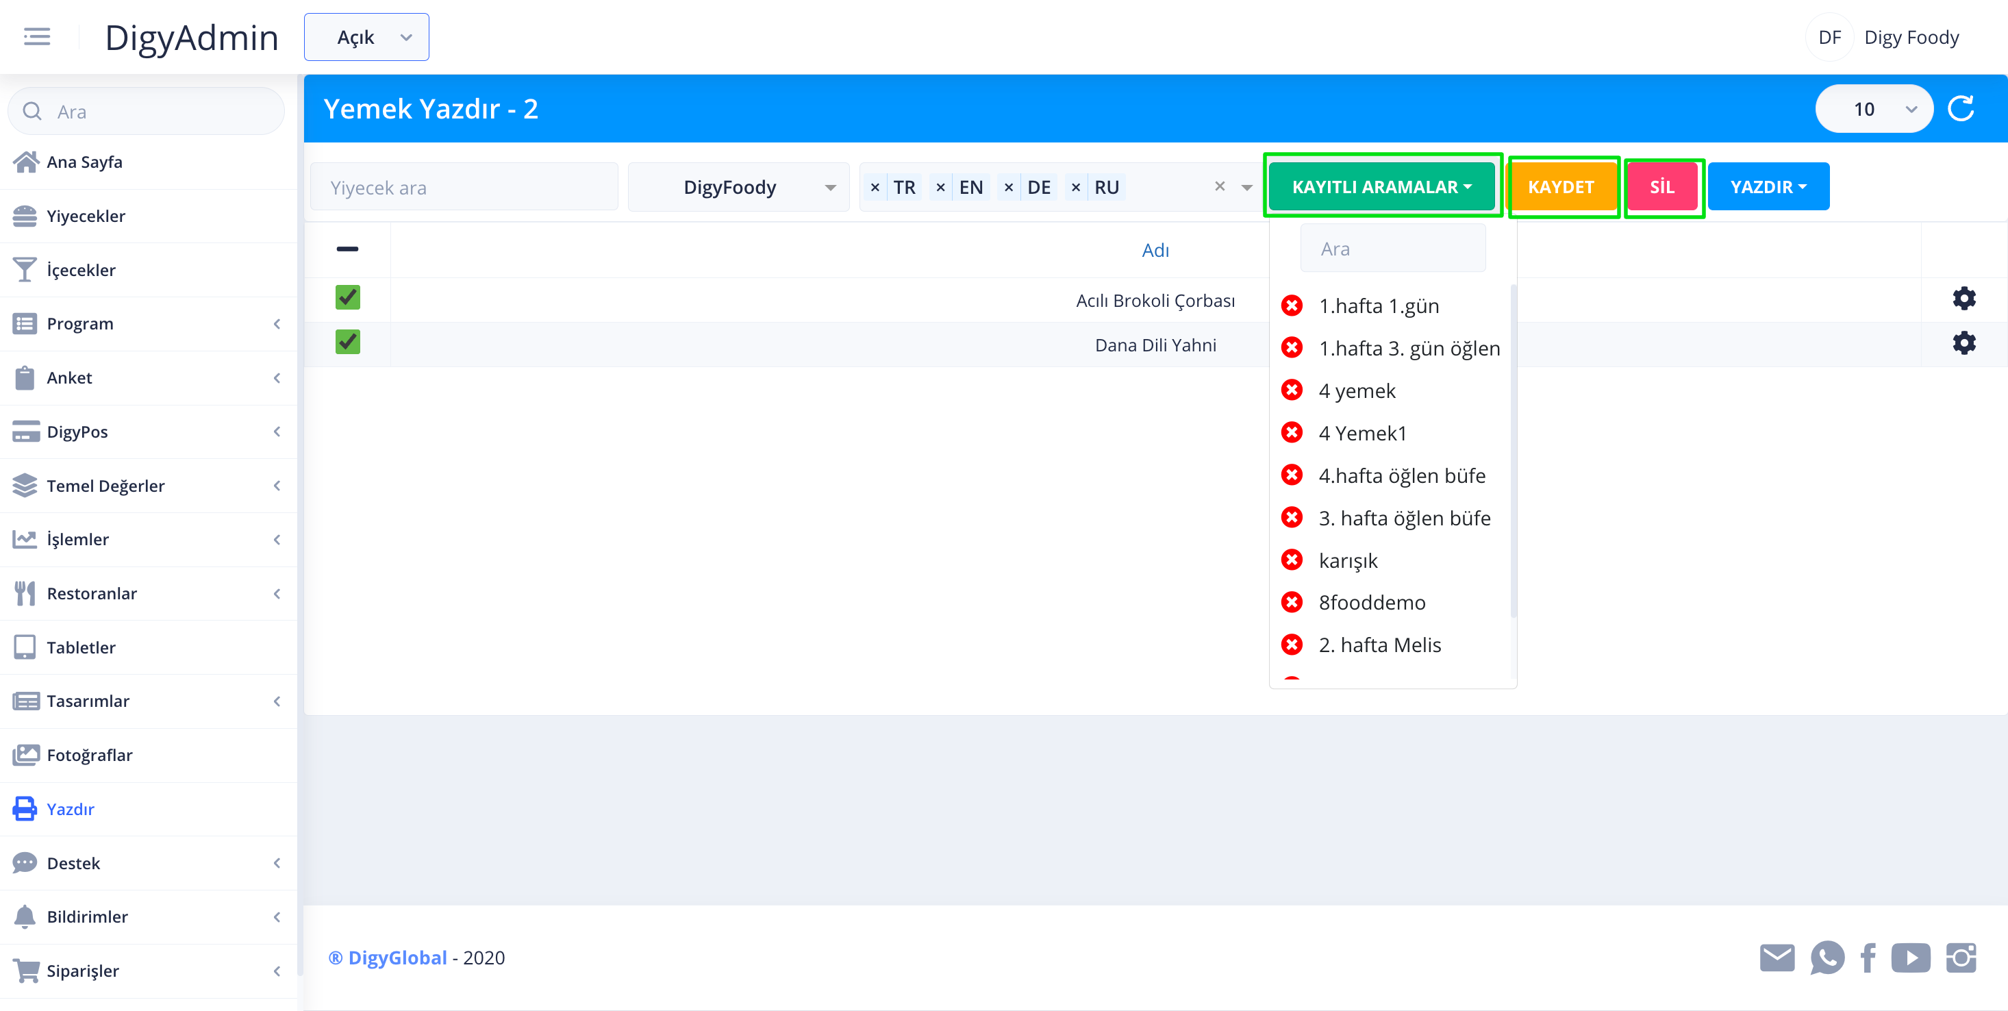
Task: Click the refresh icon in header
Action: click(1961, 109)
